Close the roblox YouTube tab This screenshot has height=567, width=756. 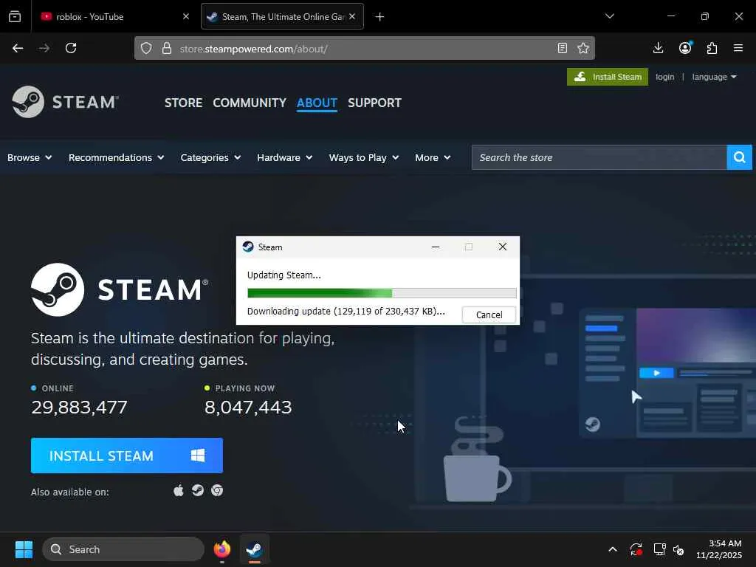click(186, 16)
